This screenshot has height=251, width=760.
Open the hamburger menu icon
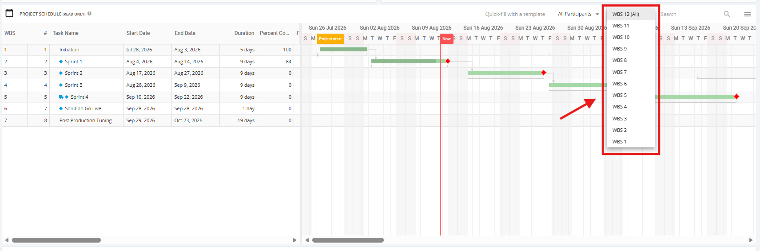(x=748, y=14)
